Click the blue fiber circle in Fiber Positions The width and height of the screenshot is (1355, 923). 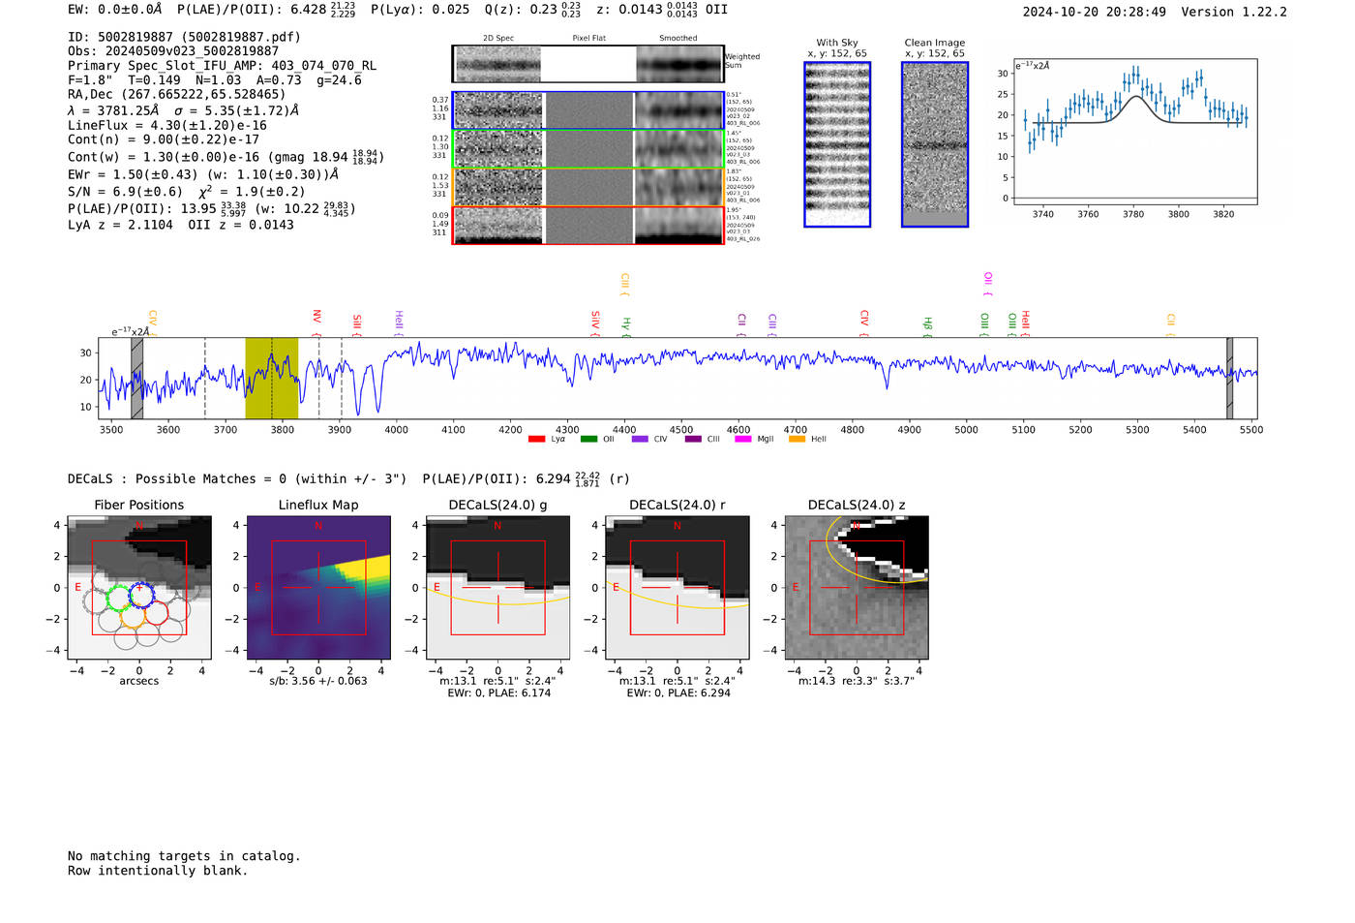(141, 596)
